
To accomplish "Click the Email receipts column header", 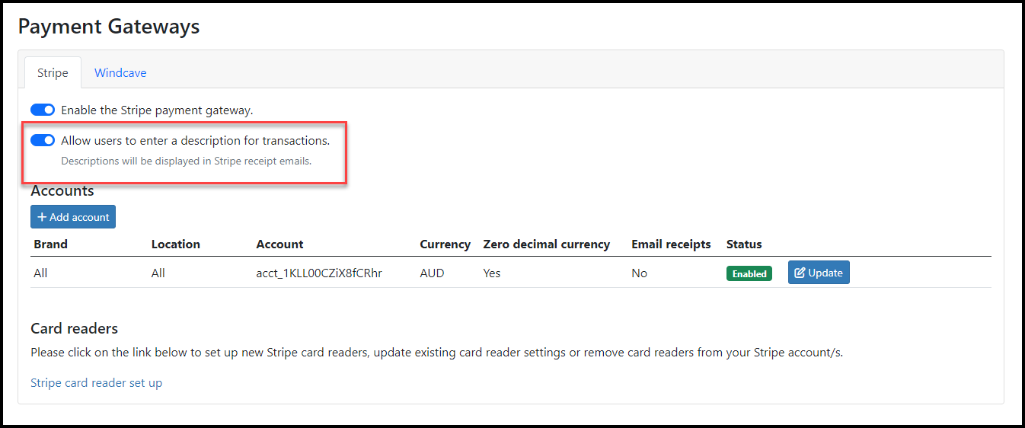I will 671,244.
